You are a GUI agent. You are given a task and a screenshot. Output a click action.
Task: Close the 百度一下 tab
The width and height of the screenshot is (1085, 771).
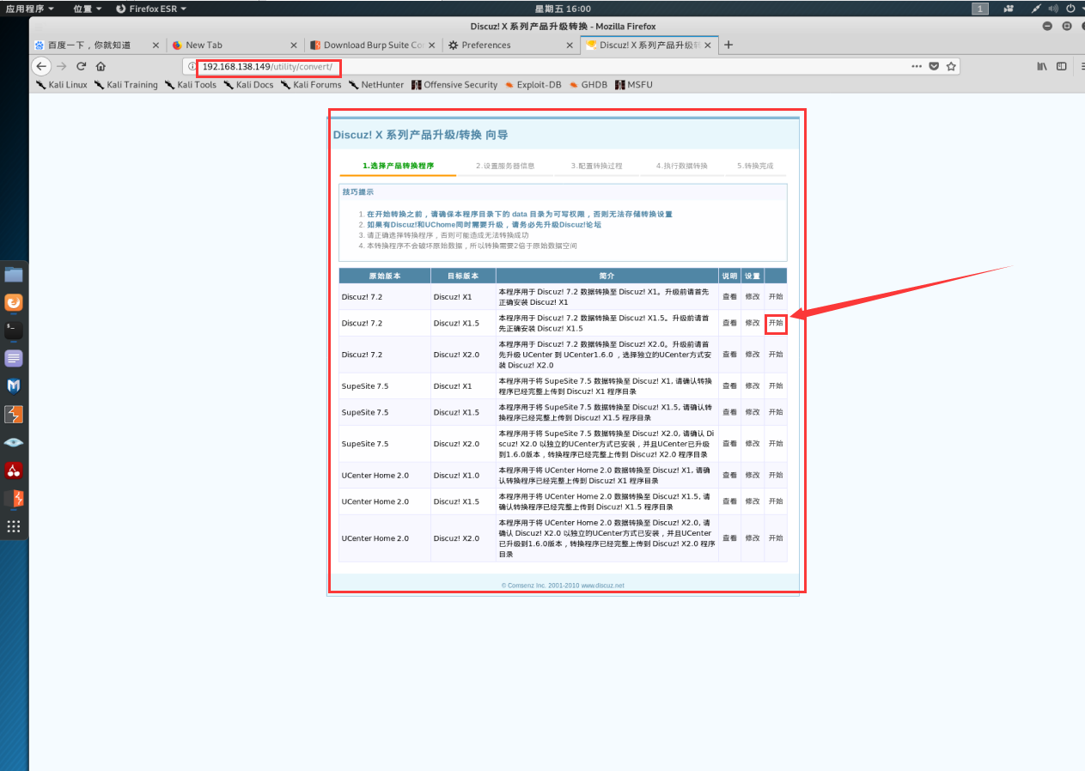click(x=155, y=46)
